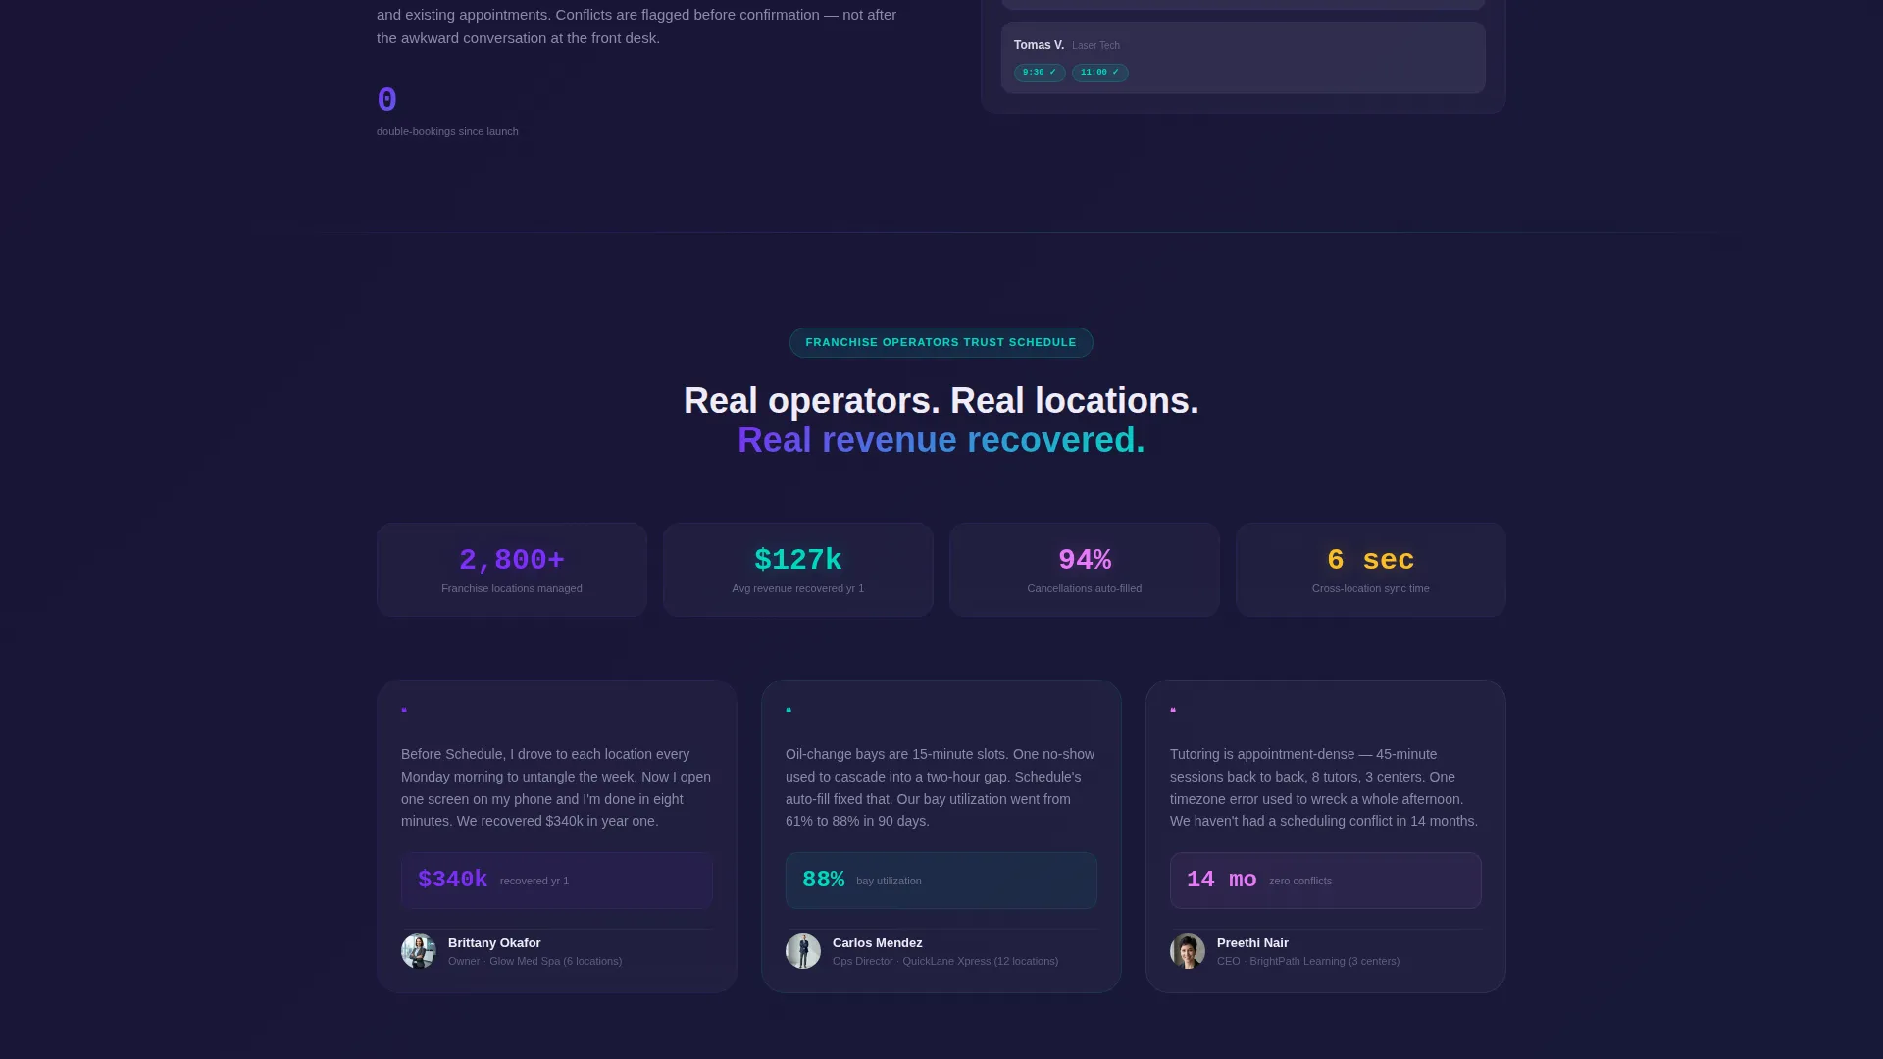Select the 11:00 time slot chip
This screenshot has width=1883, height=1059.
click(1099, 73)
